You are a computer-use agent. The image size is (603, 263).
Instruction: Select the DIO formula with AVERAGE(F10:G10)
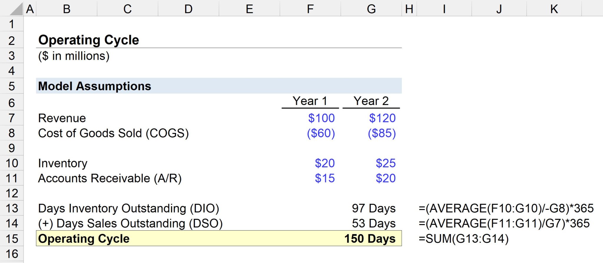(x=506, y=209)
